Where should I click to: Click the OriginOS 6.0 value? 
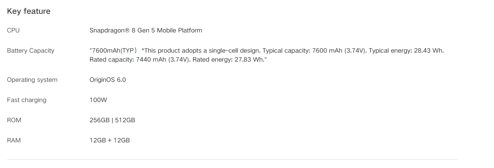point(107,80)
